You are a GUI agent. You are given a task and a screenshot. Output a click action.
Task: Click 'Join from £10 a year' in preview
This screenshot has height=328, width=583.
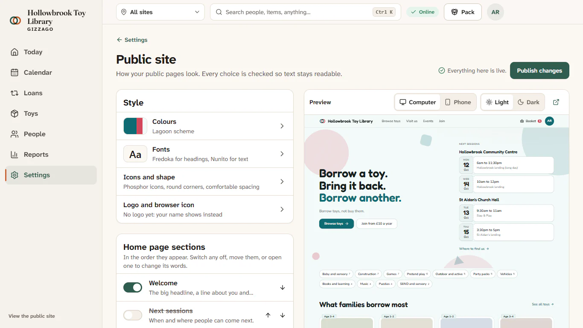pos(377,223)
